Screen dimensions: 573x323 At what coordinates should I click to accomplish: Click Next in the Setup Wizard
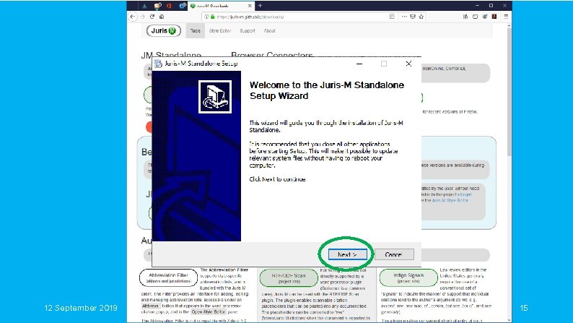(347, 254)
